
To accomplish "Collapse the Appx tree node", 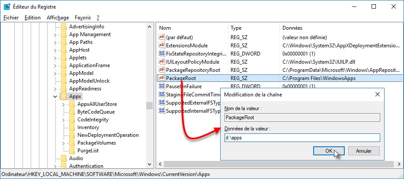I will 55,96.
